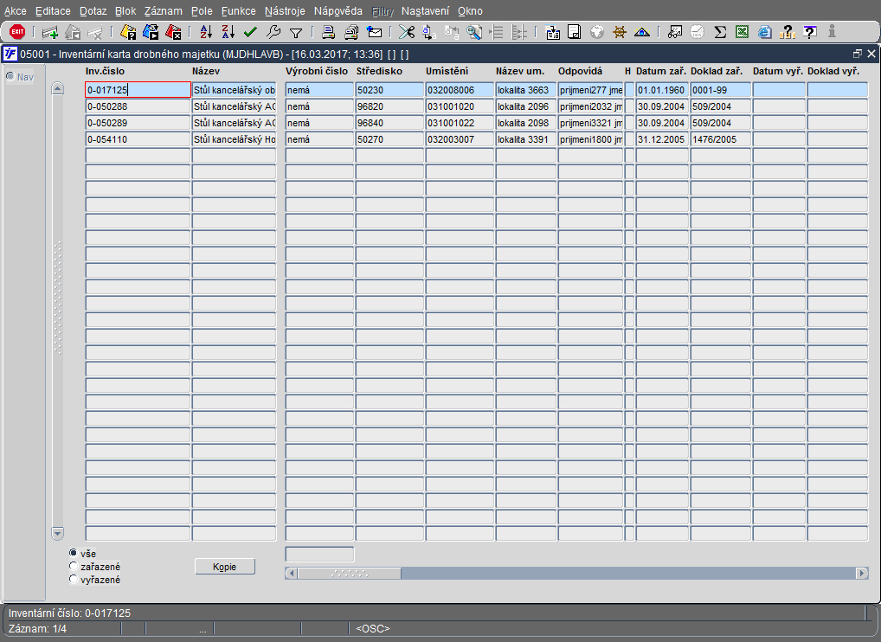Restore the inner window with restore button
This screenshot has width=881, height=642.
[858, 54]
